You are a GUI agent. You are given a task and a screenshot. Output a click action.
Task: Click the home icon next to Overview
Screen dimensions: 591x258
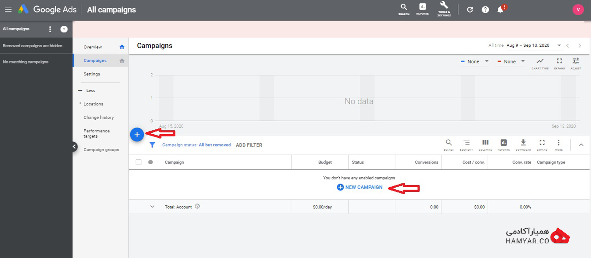122,47
